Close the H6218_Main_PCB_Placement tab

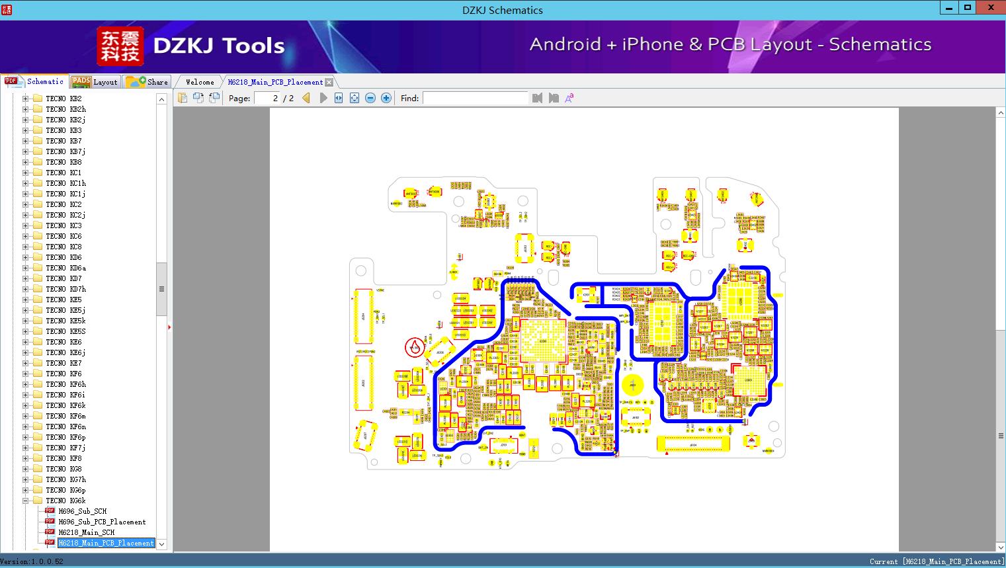tap(329, 82)
